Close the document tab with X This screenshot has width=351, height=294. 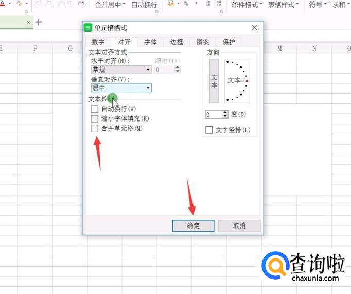tap(28, 23)
